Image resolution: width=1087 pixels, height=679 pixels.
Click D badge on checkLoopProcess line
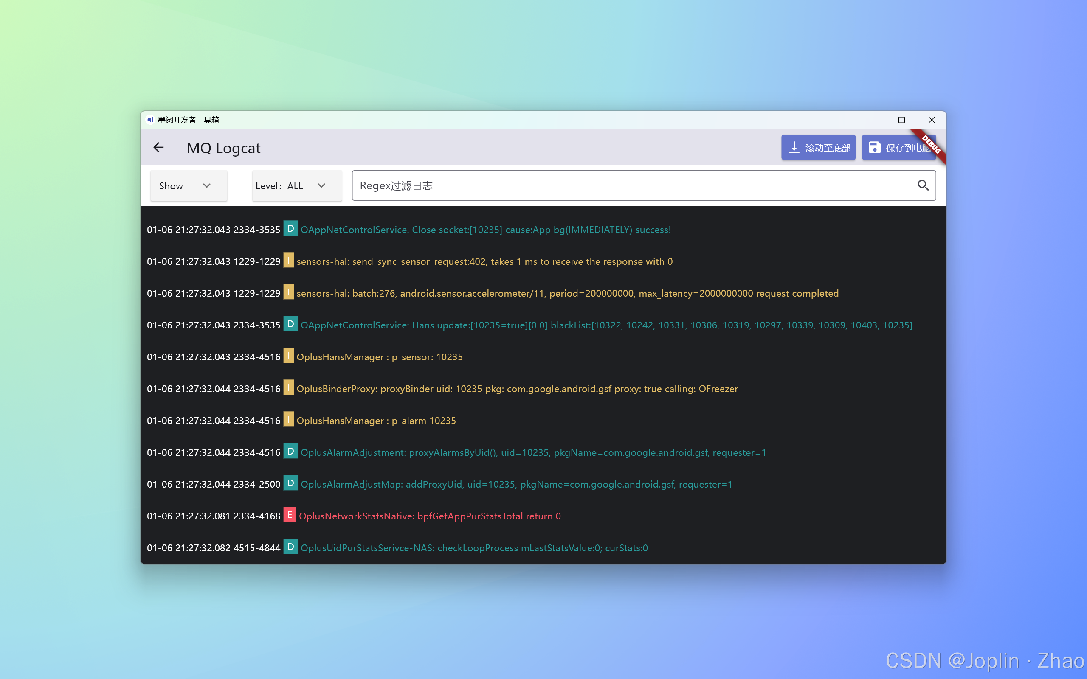[290, 547]
